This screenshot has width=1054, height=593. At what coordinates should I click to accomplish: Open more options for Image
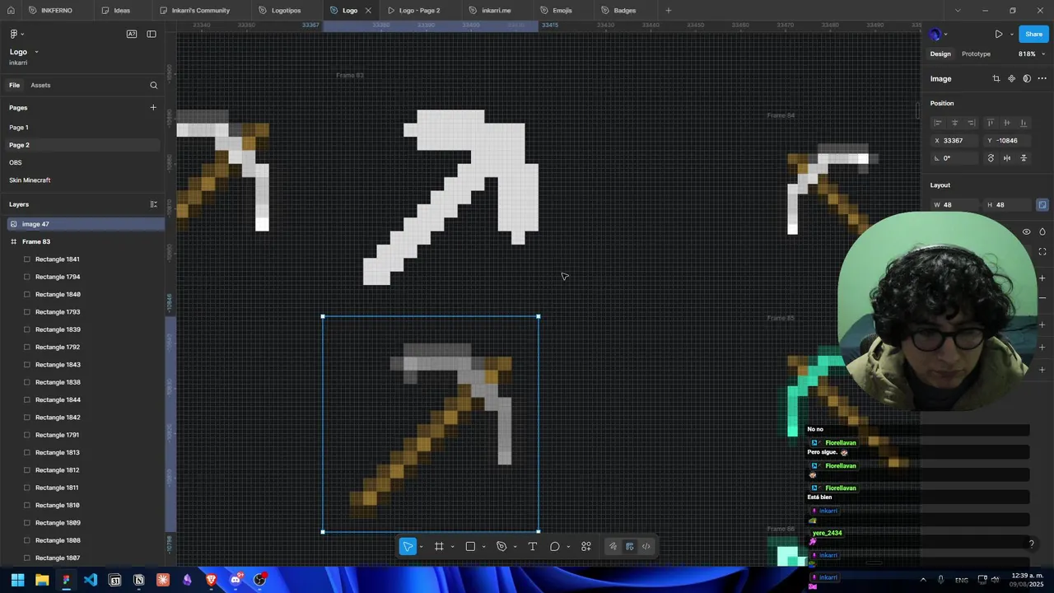click(x=1042, y=79)
